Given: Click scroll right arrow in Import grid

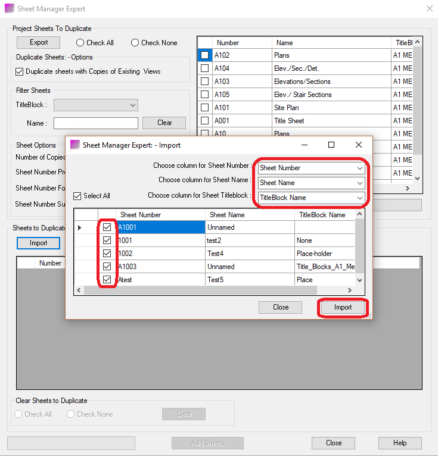Looking at the screenshot, I should pos(350,291).
